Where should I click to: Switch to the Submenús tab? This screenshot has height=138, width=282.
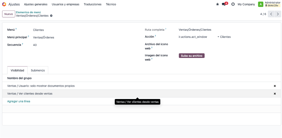coord(38,70)
